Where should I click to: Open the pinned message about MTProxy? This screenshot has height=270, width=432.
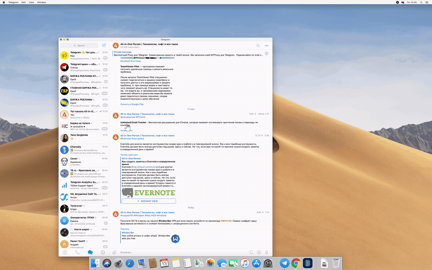188,53
